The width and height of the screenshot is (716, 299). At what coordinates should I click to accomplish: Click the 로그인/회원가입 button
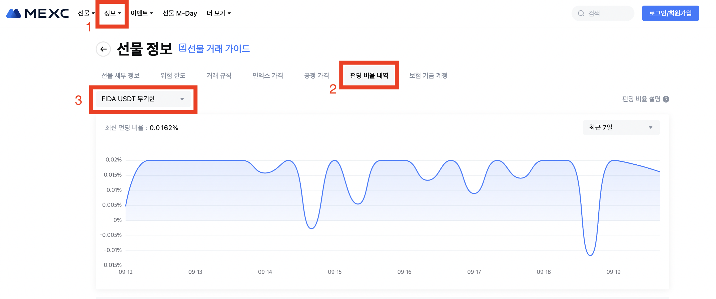670,13
